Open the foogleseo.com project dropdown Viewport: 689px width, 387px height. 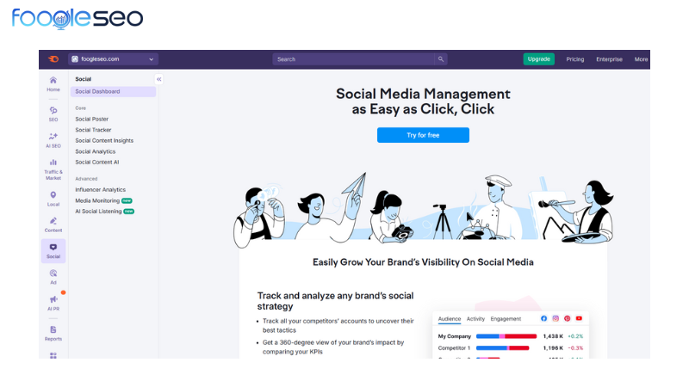(113, 59)
